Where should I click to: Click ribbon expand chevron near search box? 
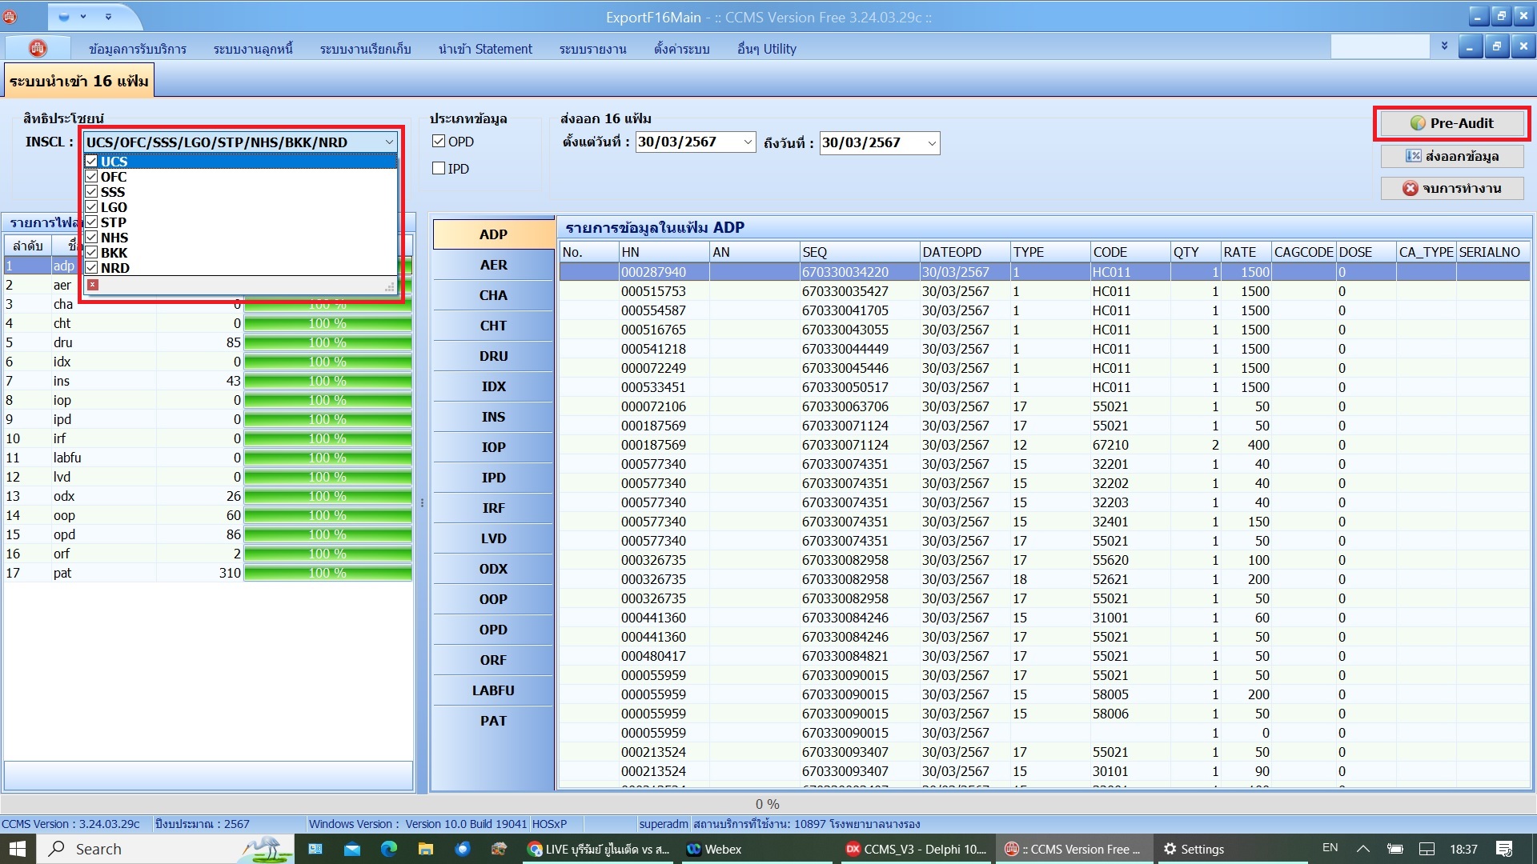click(1444, 46)
